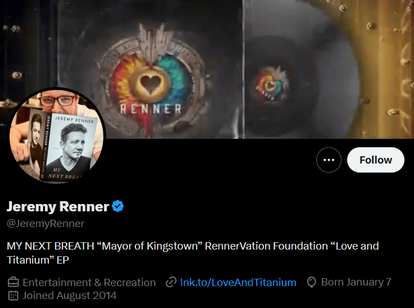Click the briefcase category icon
This screenshot has height=308, width=414.
click(x=13, y=282)
